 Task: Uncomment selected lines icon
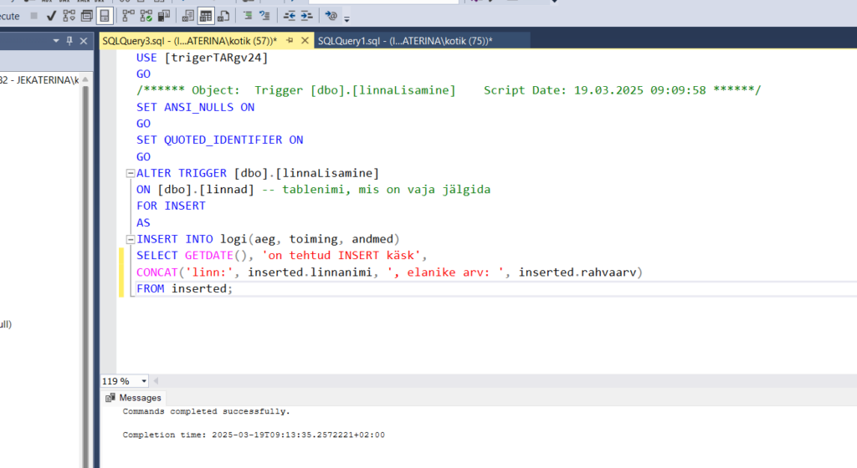point(265,16)
